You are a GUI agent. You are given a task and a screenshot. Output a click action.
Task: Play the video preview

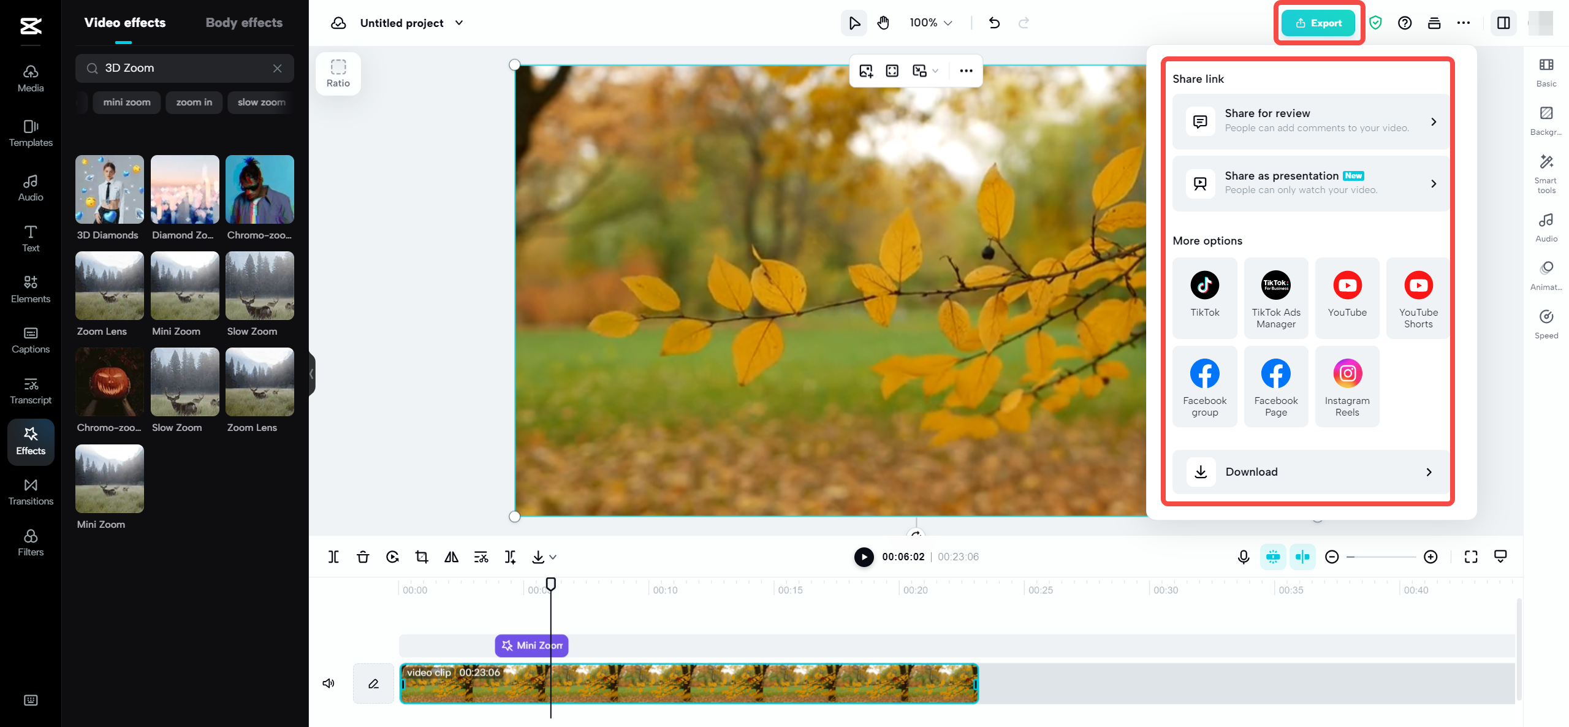(864, 557)
